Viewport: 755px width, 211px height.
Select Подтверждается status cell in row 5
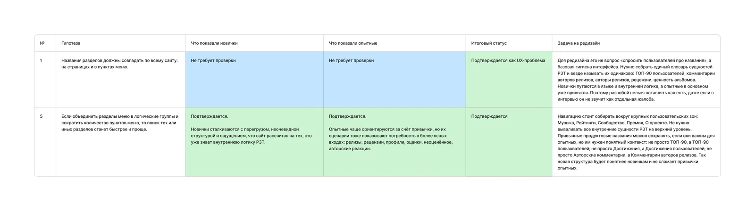(x=509, y=142)
